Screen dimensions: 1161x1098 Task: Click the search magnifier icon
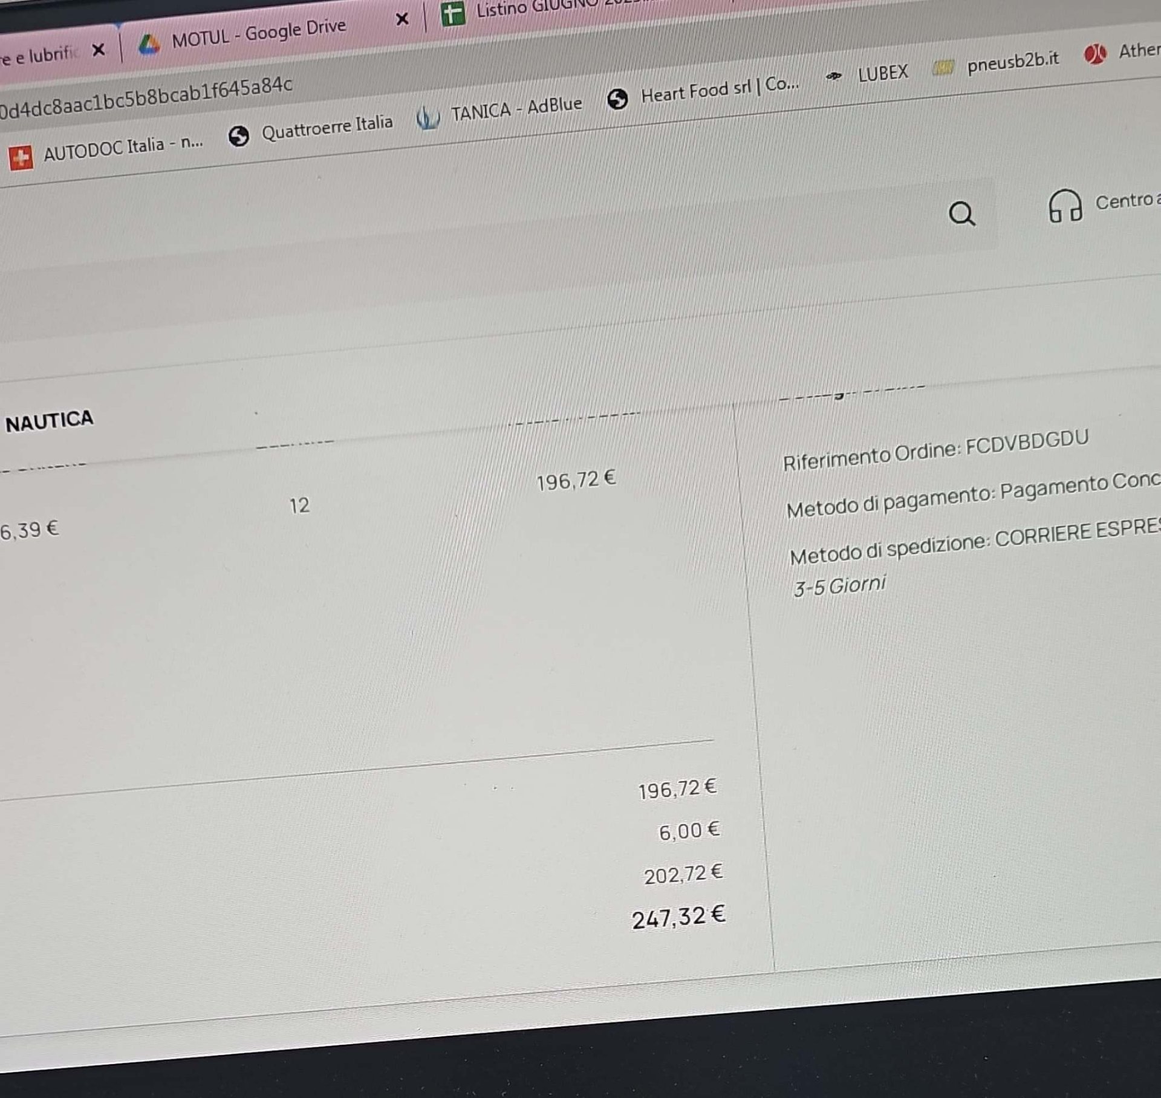point(961,213)
